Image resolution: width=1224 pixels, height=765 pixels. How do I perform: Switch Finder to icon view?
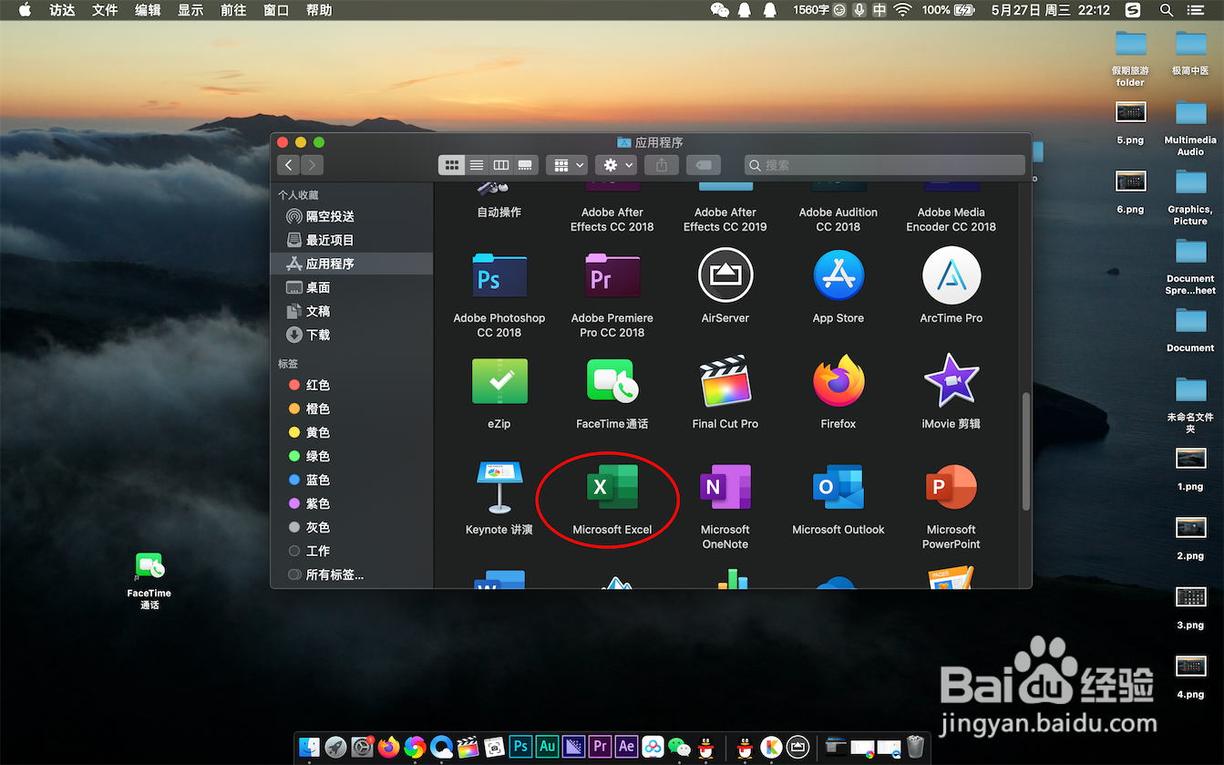coord(451,165)
